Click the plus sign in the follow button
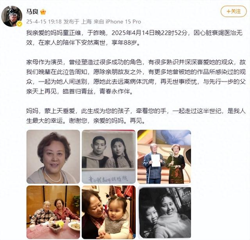This screenshot has width=250, height=240. 228,11
